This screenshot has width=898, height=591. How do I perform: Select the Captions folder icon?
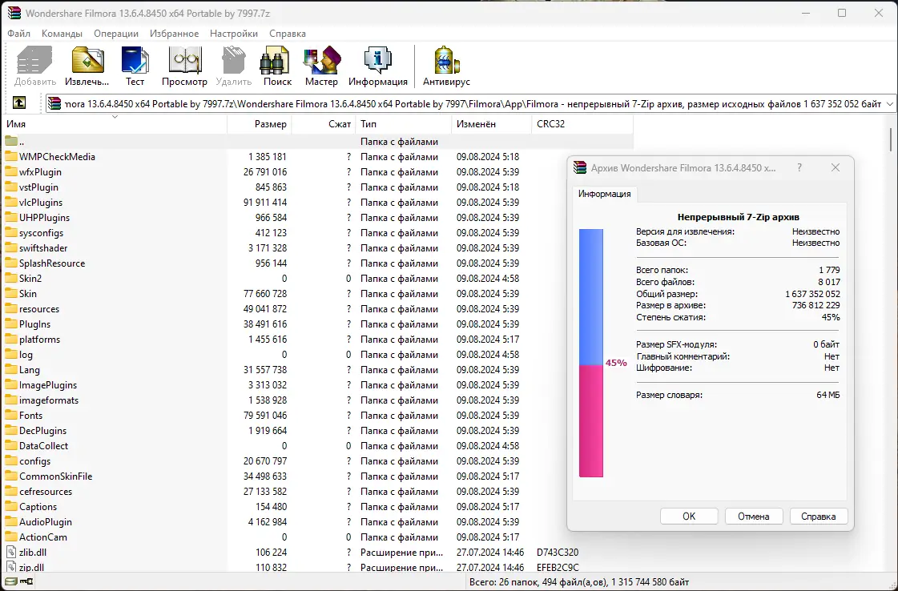point(11,506)
